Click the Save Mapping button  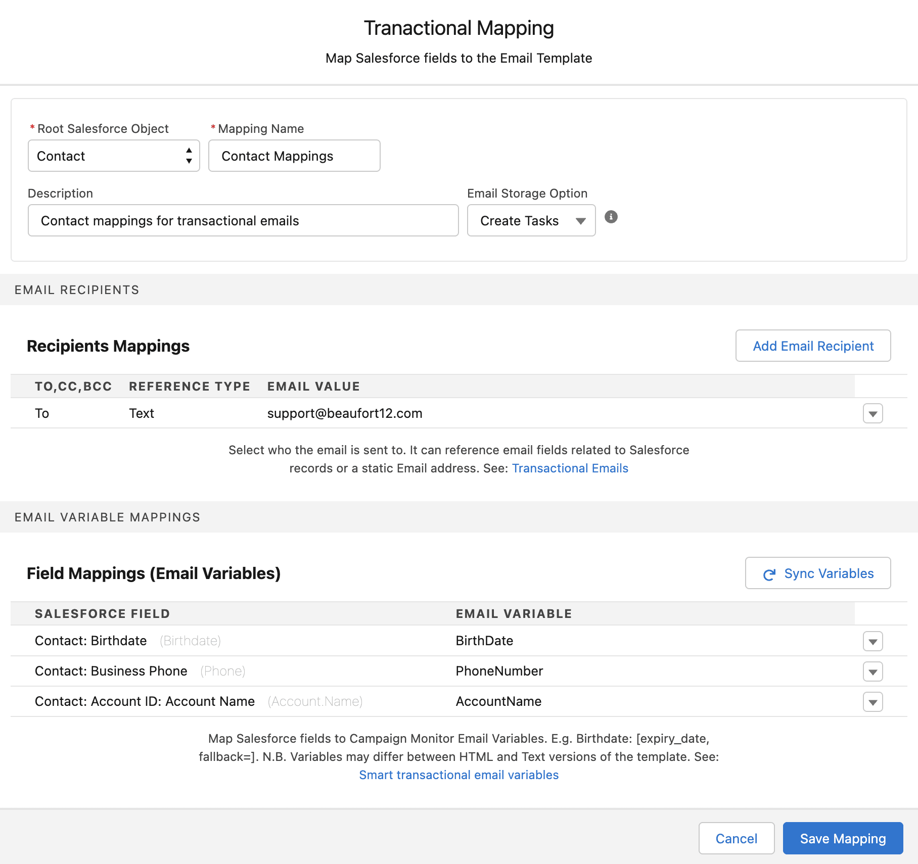[843, 838]
